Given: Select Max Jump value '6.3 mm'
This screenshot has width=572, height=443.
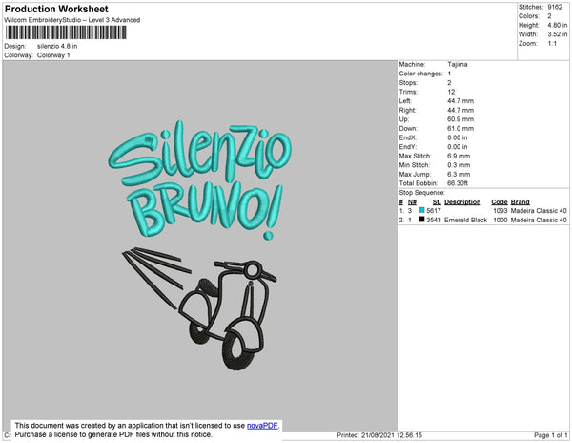Looking at the screenshot, I should [x=459, y=174].
